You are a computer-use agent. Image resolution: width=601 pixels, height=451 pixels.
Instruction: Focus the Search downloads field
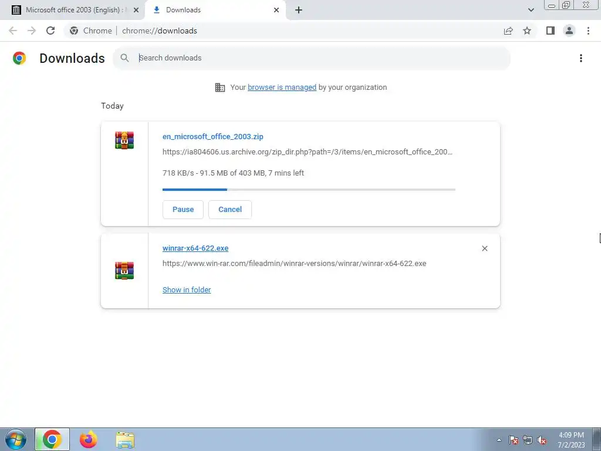point(311,58)
